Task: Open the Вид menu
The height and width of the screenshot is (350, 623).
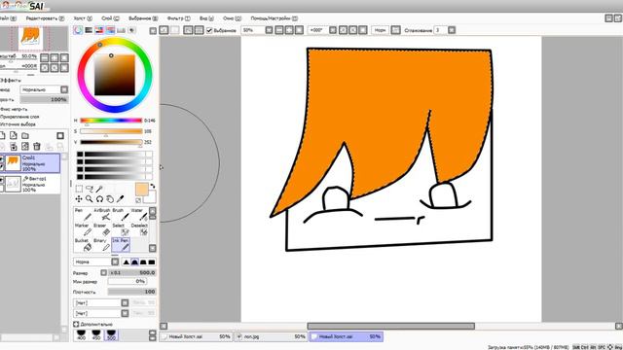Action: (x=206, y=18)
